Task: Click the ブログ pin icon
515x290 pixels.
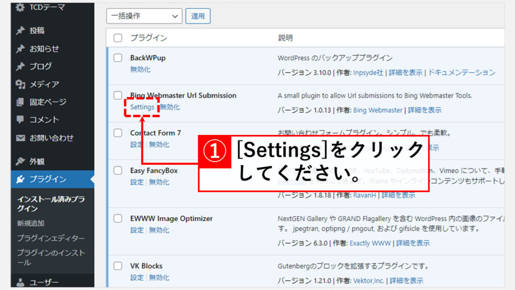Action: pos(20,66)
